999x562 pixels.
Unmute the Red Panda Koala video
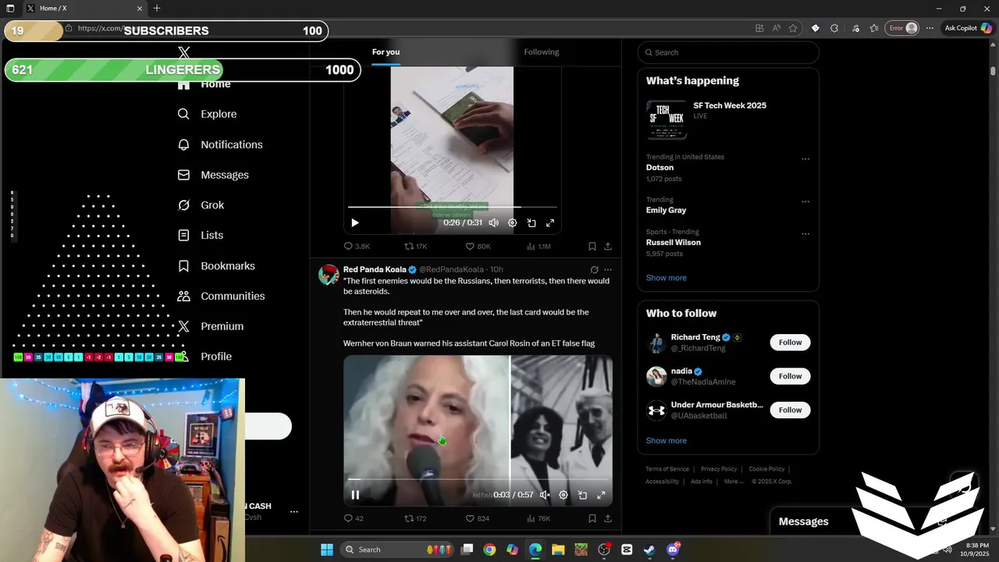(x=545, y=495)
